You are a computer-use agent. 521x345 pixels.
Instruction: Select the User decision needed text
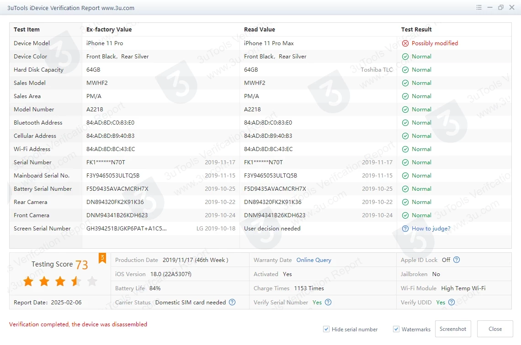point(272,229)
